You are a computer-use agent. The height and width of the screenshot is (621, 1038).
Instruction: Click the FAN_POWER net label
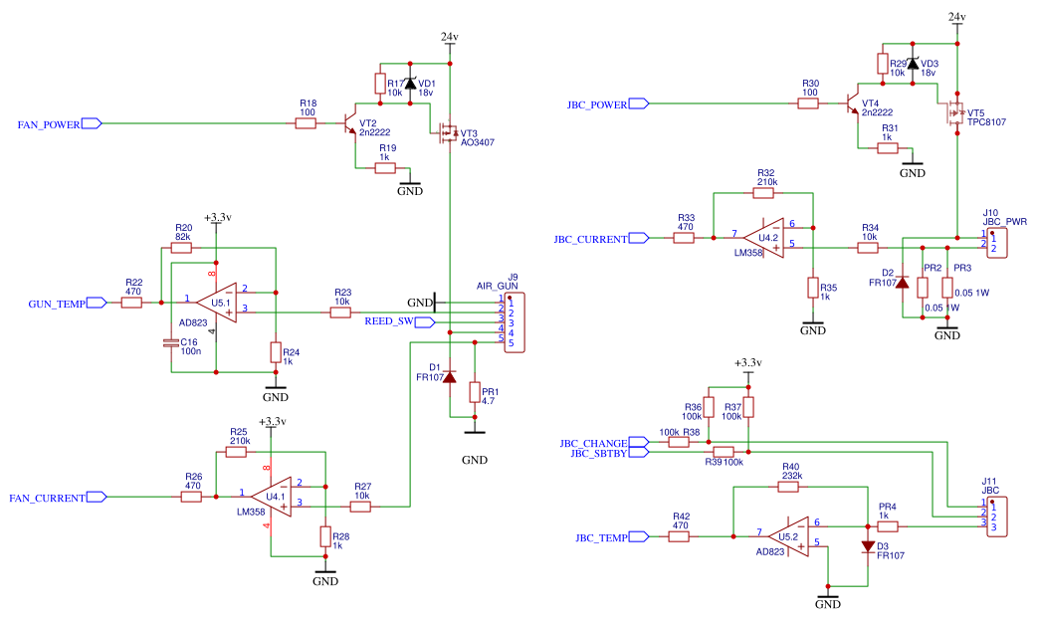[x=47, y=124]
